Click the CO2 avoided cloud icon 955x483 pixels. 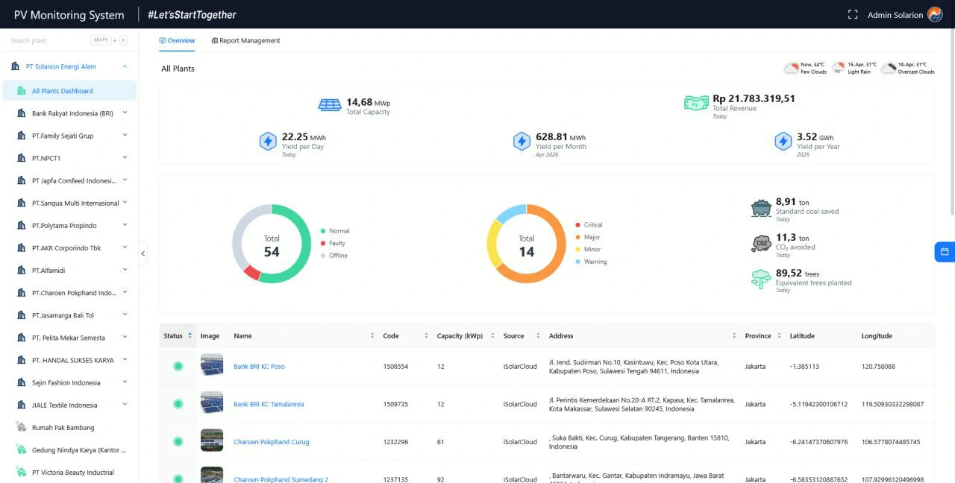pyautogui.click(x=761, y=243)
